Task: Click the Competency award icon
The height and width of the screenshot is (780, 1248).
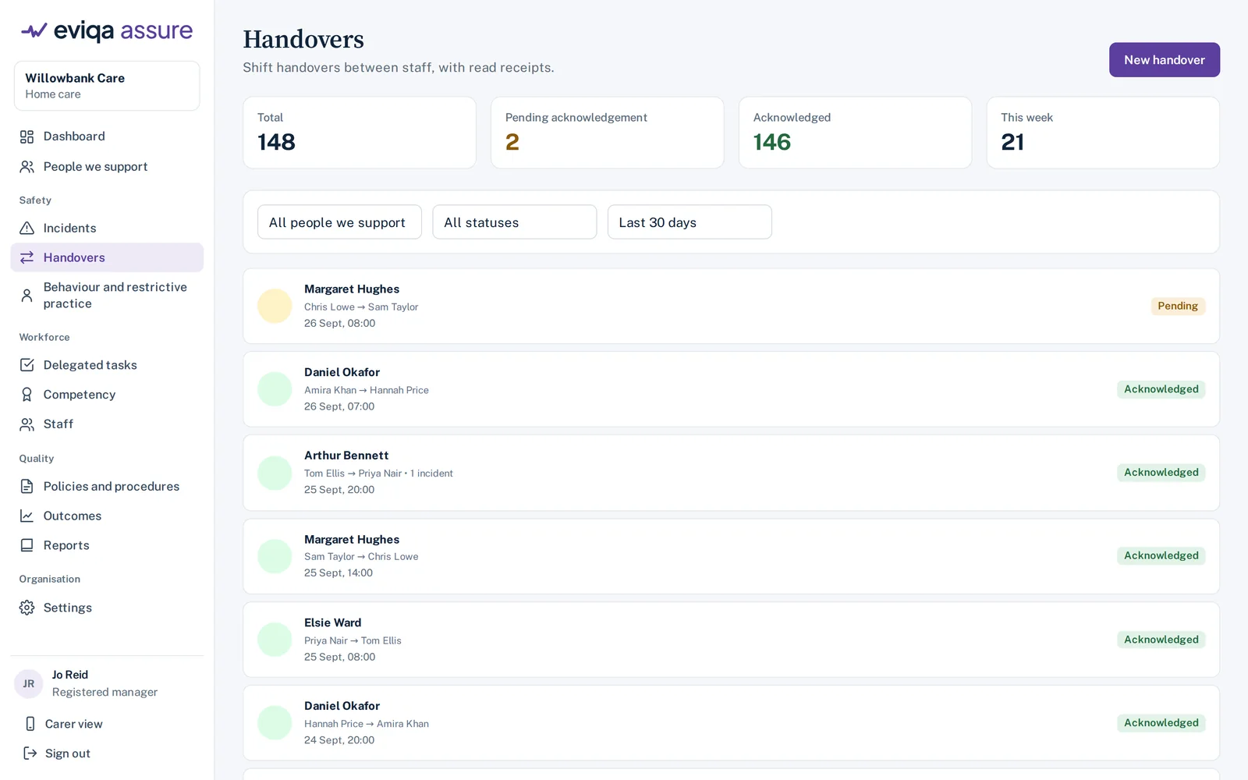Action: pyautogui.click(x=27, y=395)
